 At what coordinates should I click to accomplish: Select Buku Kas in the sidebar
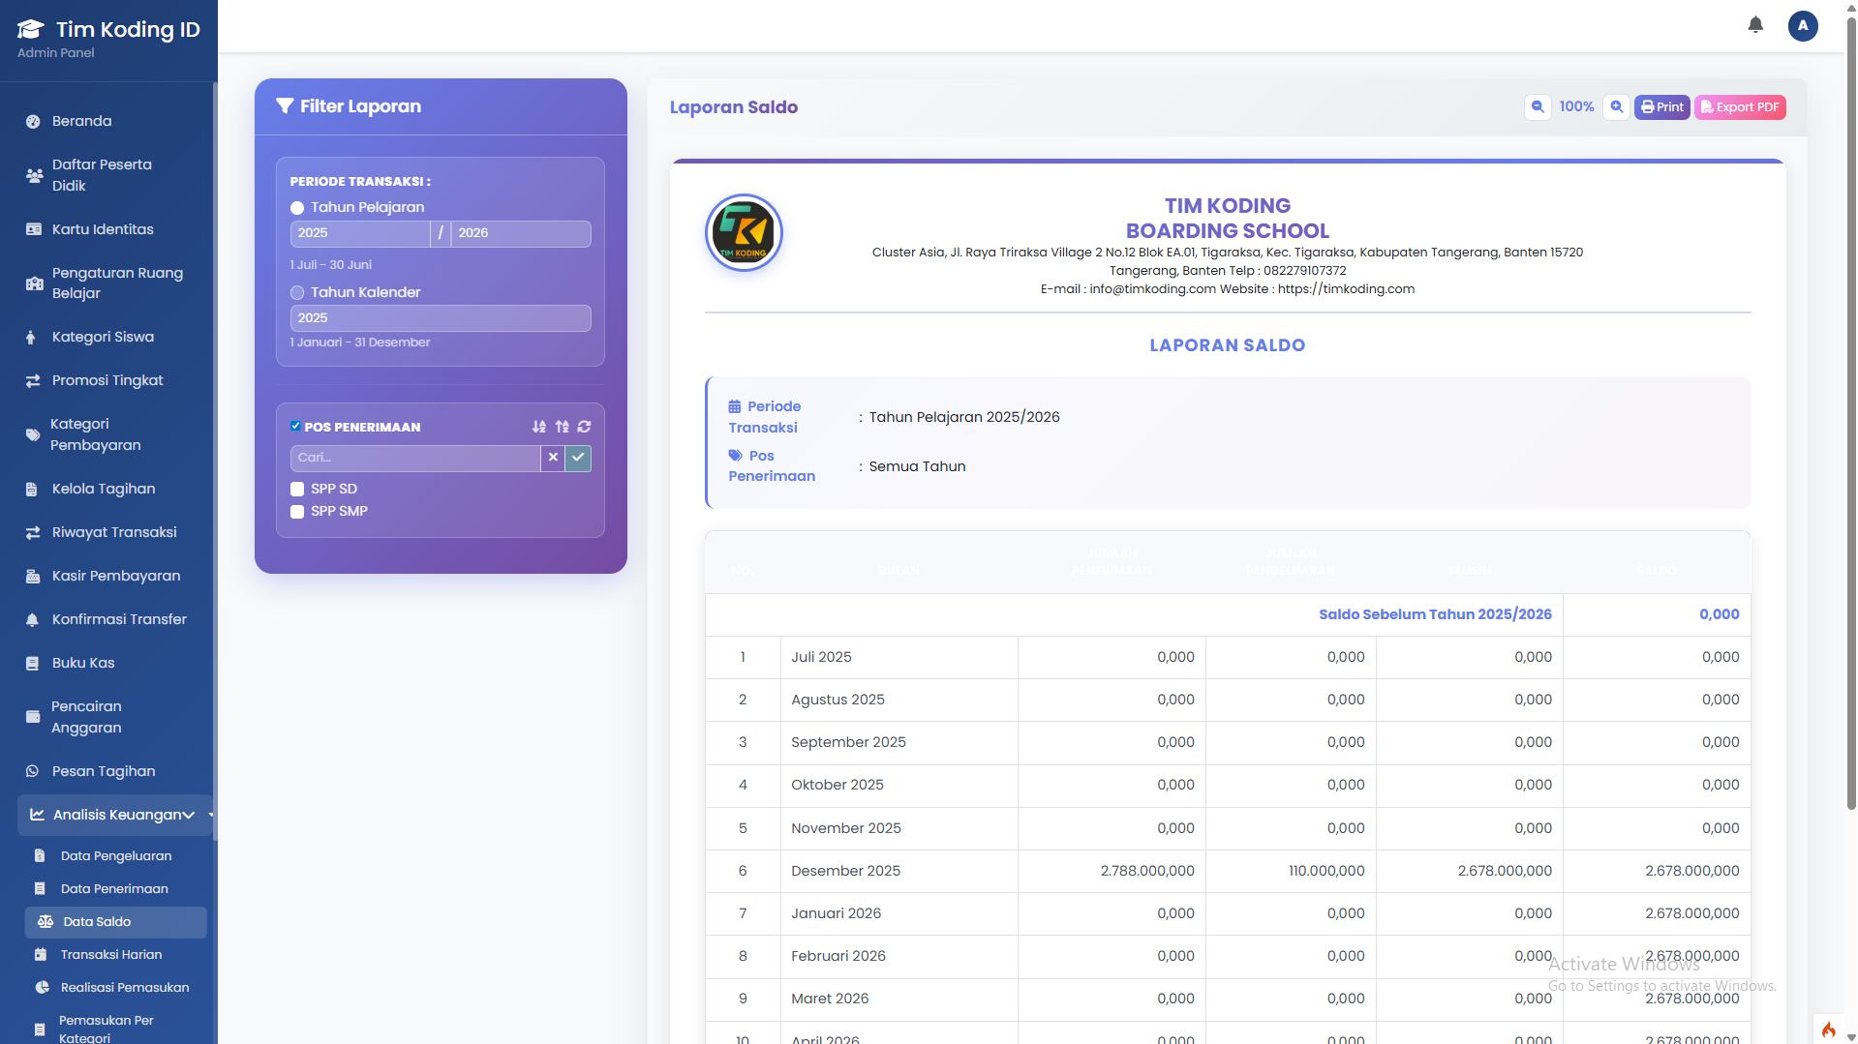tap(81, 663)
